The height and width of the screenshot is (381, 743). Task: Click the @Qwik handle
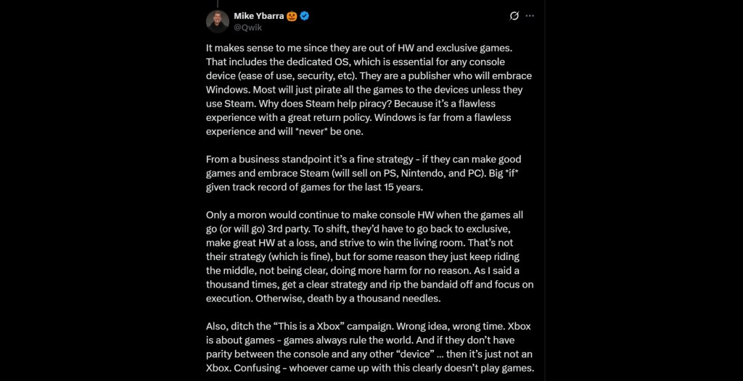click(x=247, y=27)
